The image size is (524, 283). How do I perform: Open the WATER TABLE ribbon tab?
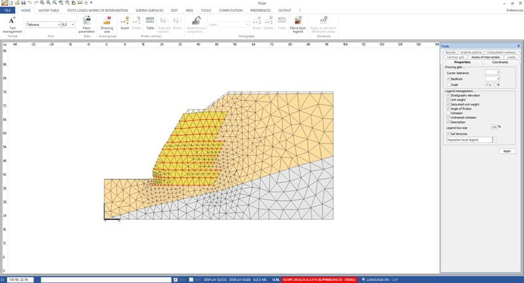click(58, 10)
